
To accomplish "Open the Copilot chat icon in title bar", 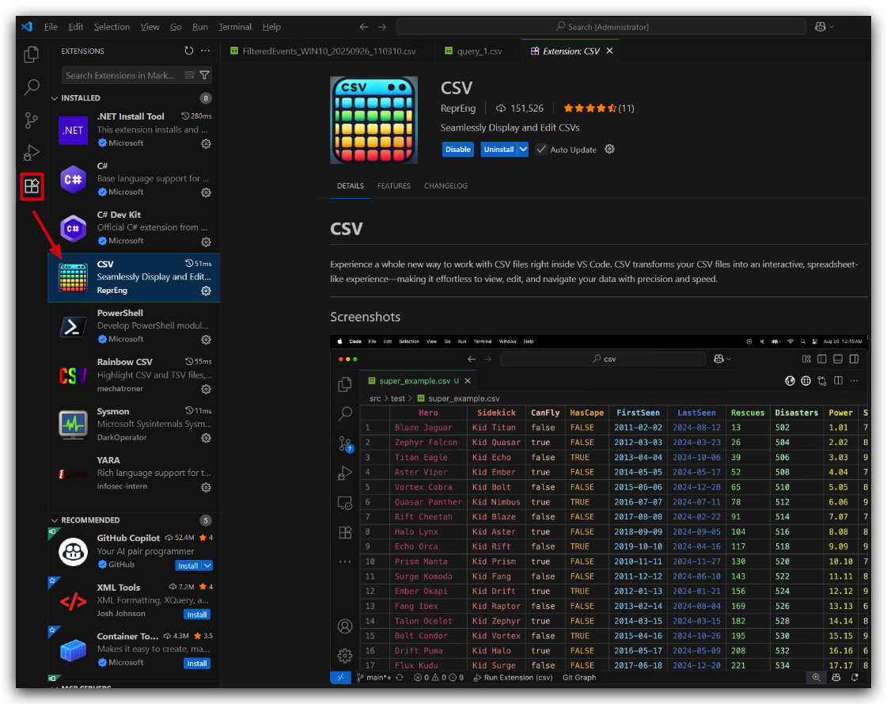I will click(820, 27).
